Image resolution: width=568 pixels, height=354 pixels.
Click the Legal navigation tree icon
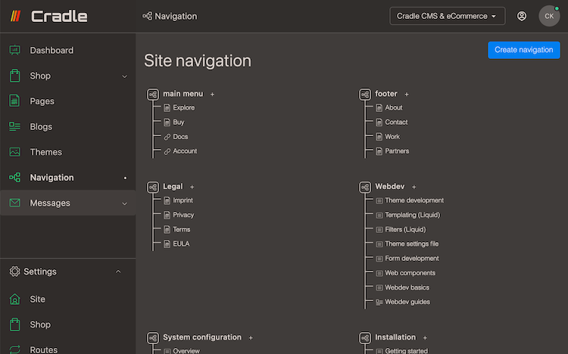point(153,187)
